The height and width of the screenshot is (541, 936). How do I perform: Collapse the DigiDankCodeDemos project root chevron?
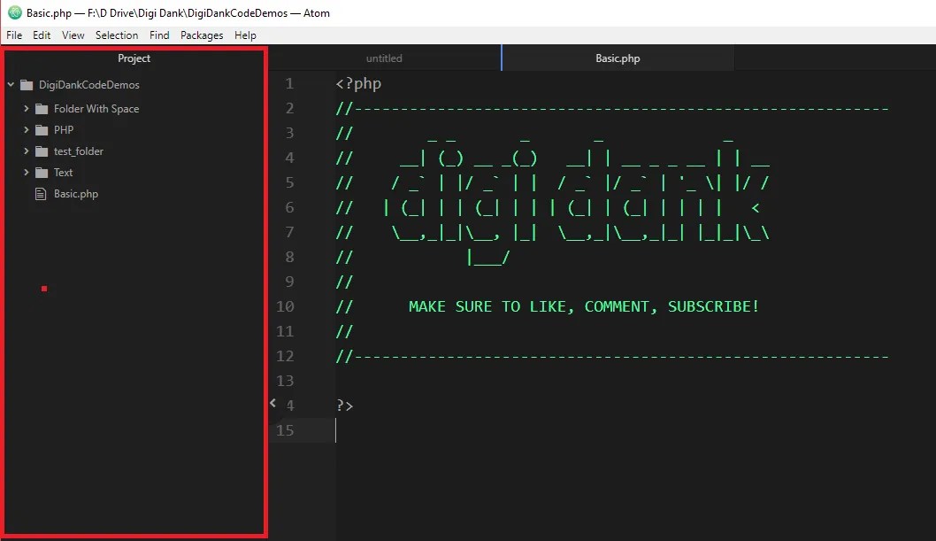(11, 85)
